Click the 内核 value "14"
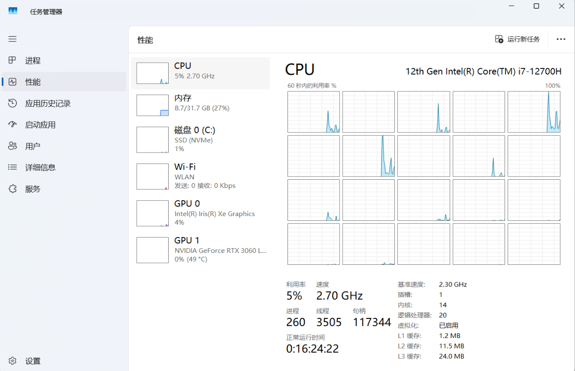The image size is (575, 371). 443,305
